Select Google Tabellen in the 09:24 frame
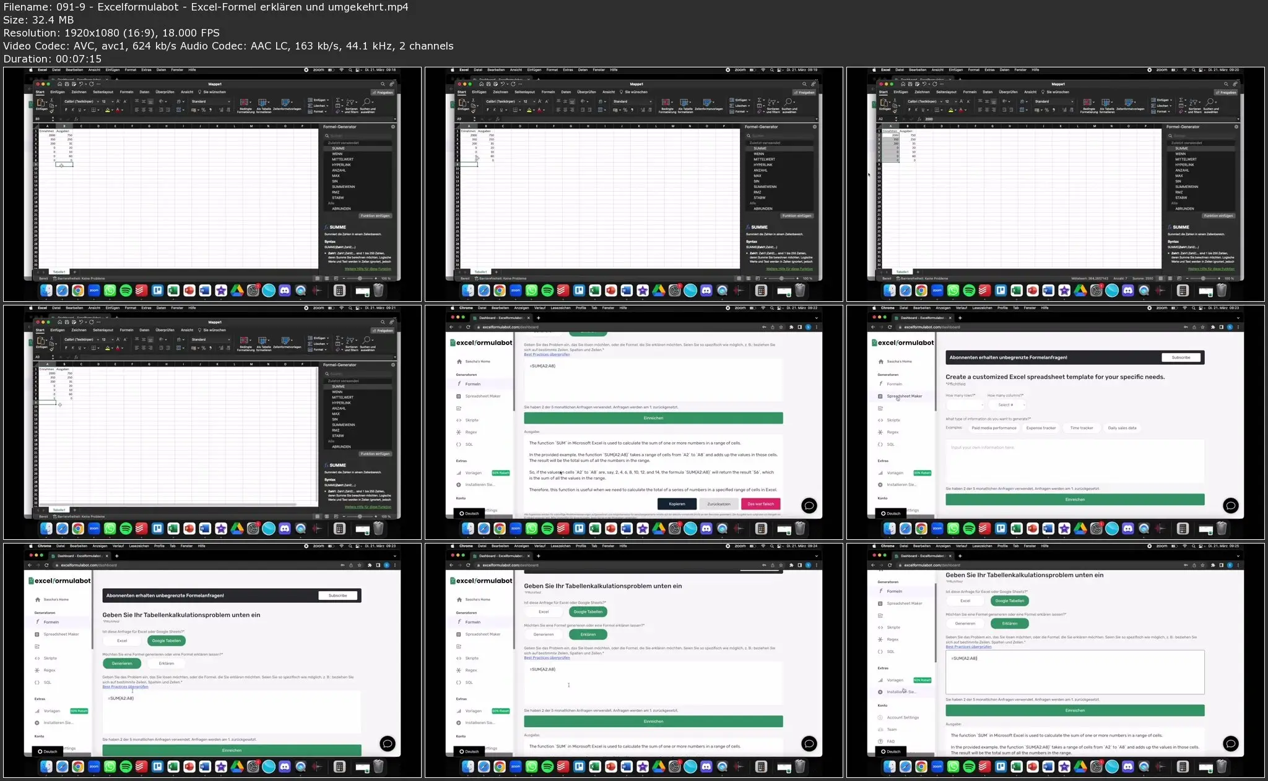This screenshot has height=781, width=1268. (x=588, y=612)
